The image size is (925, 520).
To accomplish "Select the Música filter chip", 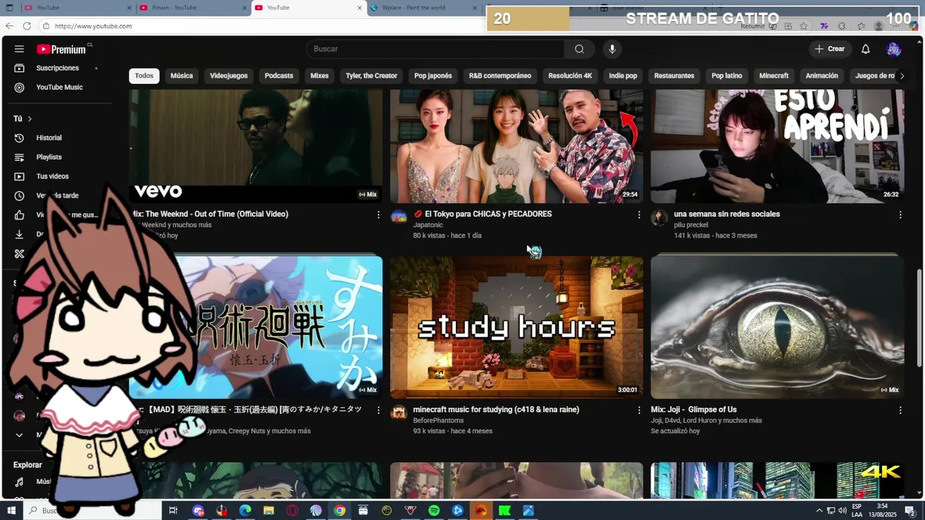I will pyautogui.click(x=181, y=76).
